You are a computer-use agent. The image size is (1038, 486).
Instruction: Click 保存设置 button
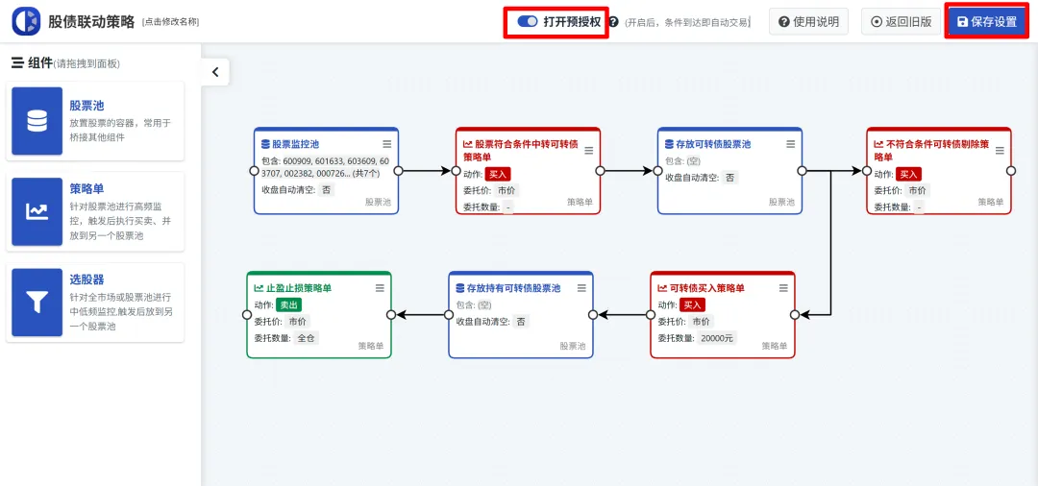(986, 21)
